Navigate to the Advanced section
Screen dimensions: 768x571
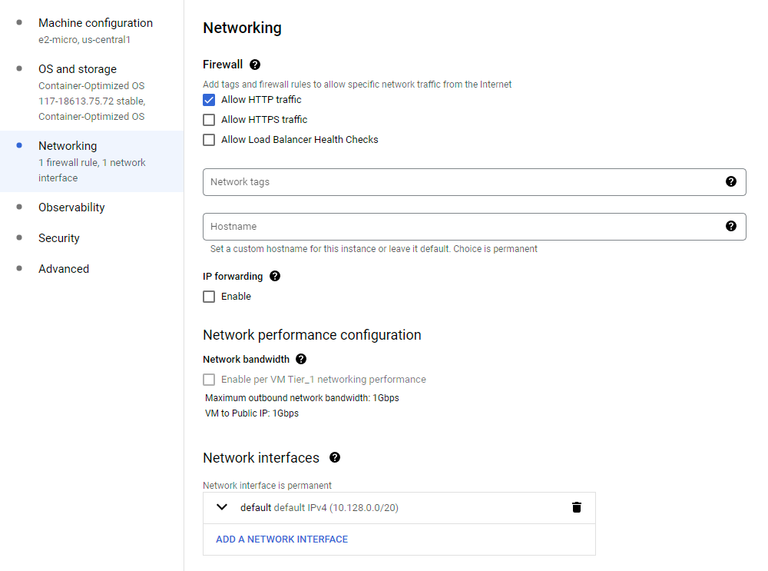pos(64,269)
